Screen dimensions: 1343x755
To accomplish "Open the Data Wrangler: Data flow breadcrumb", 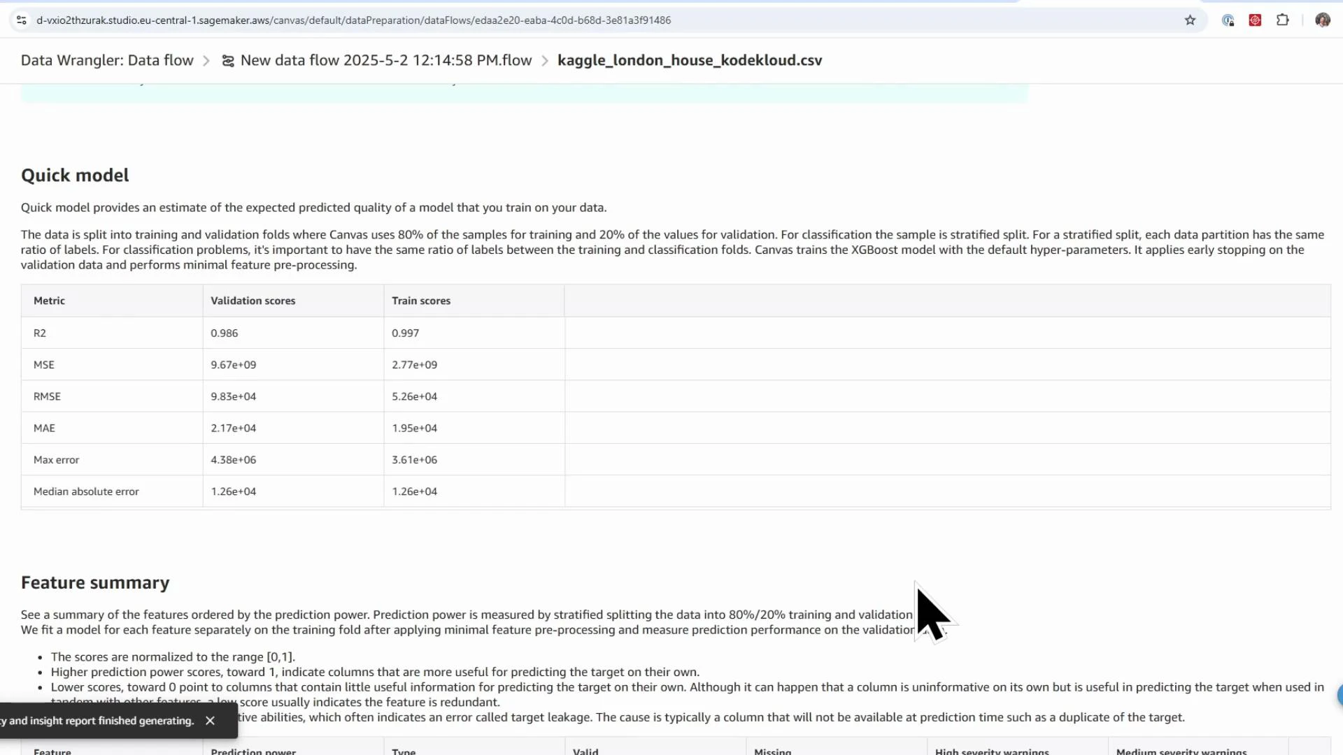I will click(106, 60).
